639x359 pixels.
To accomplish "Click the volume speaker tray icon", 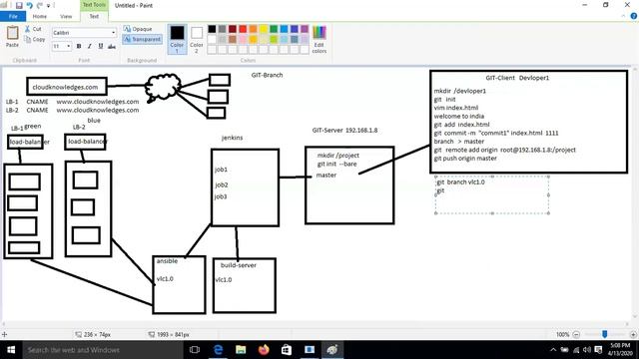I will coord(587,350).
